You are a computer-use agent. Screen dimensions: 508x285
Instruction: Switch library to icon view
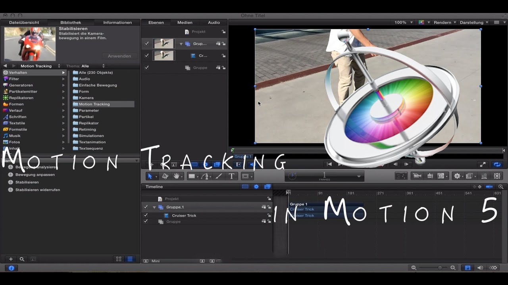coord(118,259)
